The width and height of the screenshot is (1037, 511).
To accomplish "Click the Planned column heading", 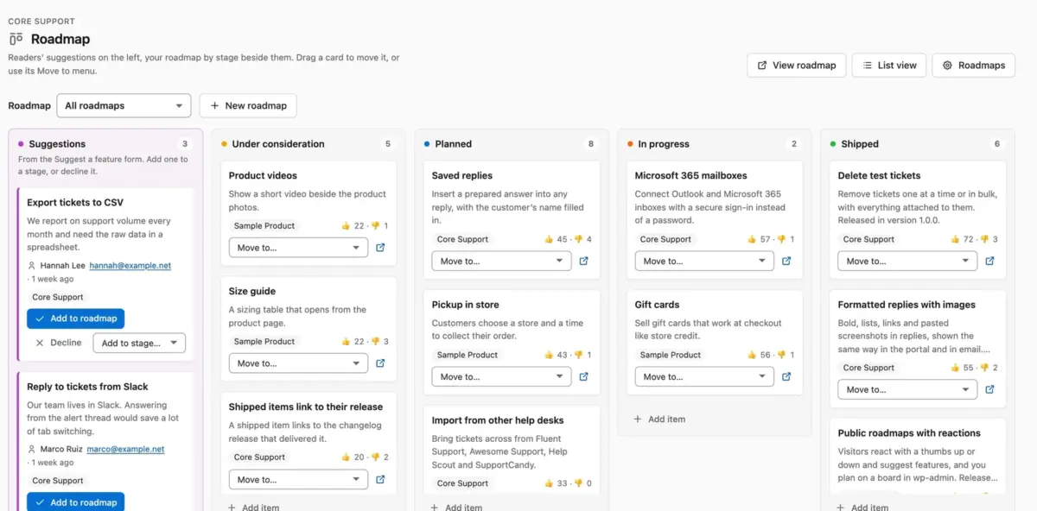I will click(x=453, y=144).
